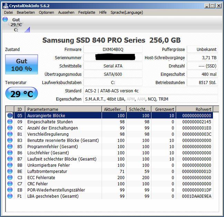Select the Unkorrigierbare Fehler parameter name
224x217 pixels.
[49, 165]
